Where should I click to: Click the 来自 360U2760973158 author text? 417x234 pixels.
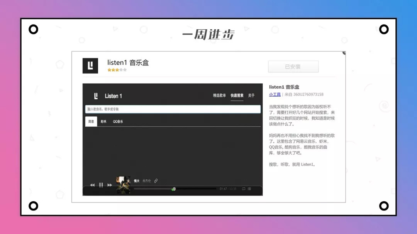point(304,94)
